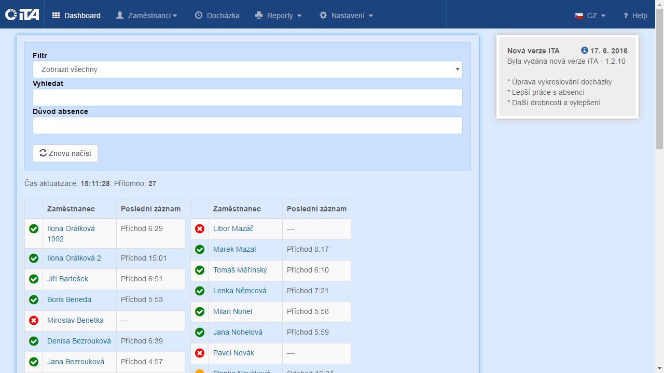Click the green check status icon for Denisa Bezrouková
This screenshot has height=373, width=664.
coord(34,341)
